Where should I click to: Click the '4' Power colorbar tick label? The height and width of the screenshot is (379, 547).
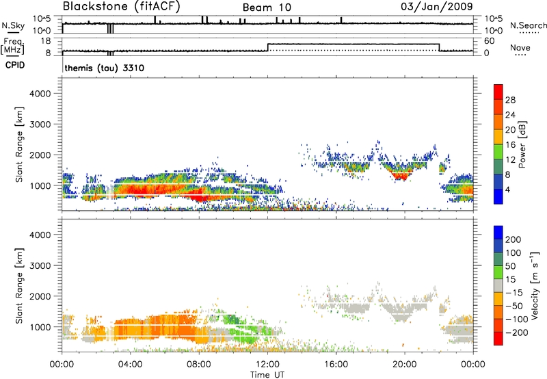(x=508, y=190)
